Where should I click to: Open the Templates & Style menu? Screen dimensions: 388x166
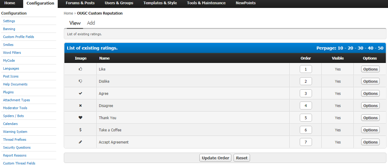[x=160, y=3]
